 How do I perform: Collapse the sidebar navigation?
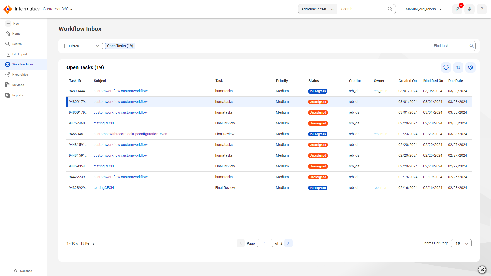pyautogui.click(x=23, y=271)
